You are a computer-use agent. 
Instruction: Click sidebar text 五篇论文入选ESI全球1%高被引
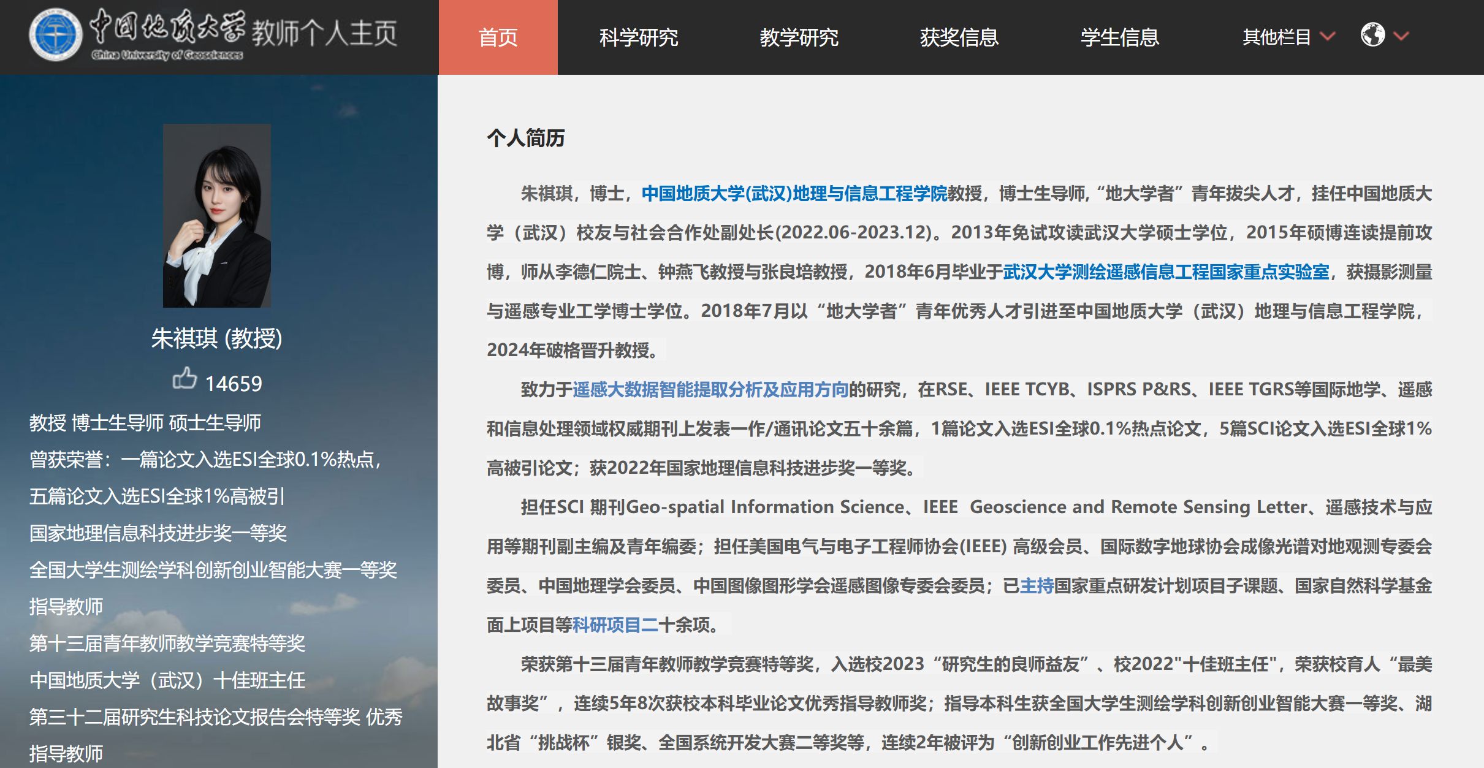157,496
